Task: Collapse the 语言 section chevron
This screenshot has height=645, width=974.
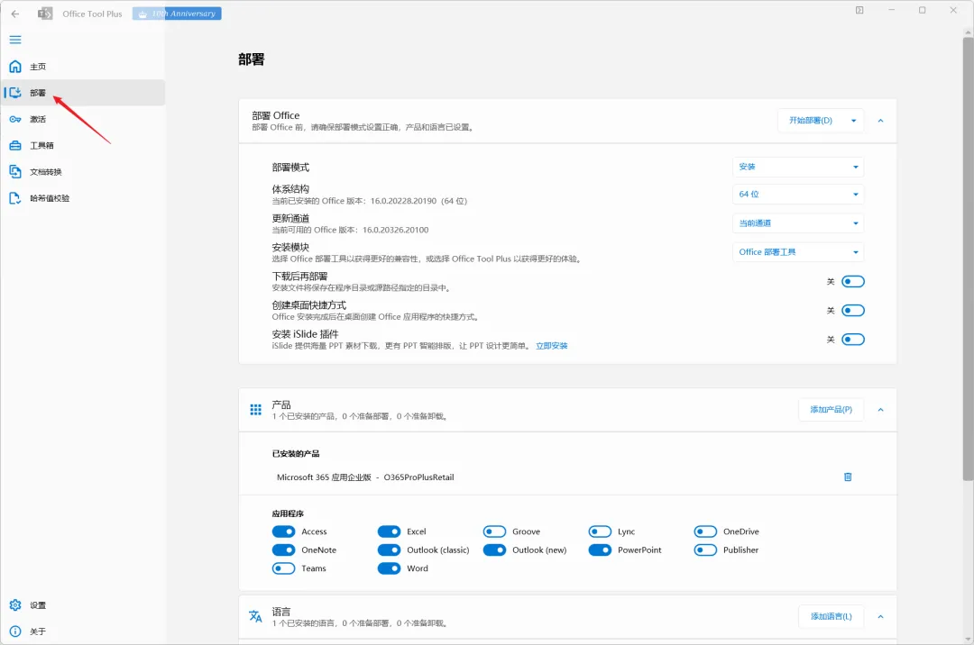Action: tap(880, 616)
